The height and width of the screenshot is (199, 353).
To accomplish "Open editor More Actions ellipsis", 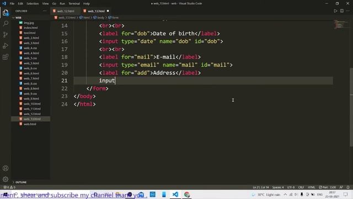I will [348, 11].
